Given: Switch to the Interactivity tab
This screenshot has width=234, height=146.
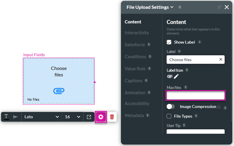Looking at the screenshot, I should coord(137,33).
